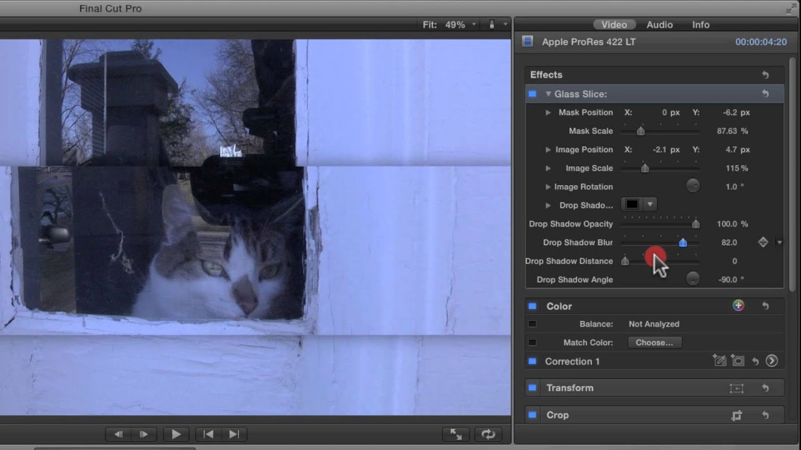Click the Drop Shadow Blur 82.0 value
Image resolution: width=801 pixels, height=450 pixels.
pyautogui.click(x=729, y=242)
